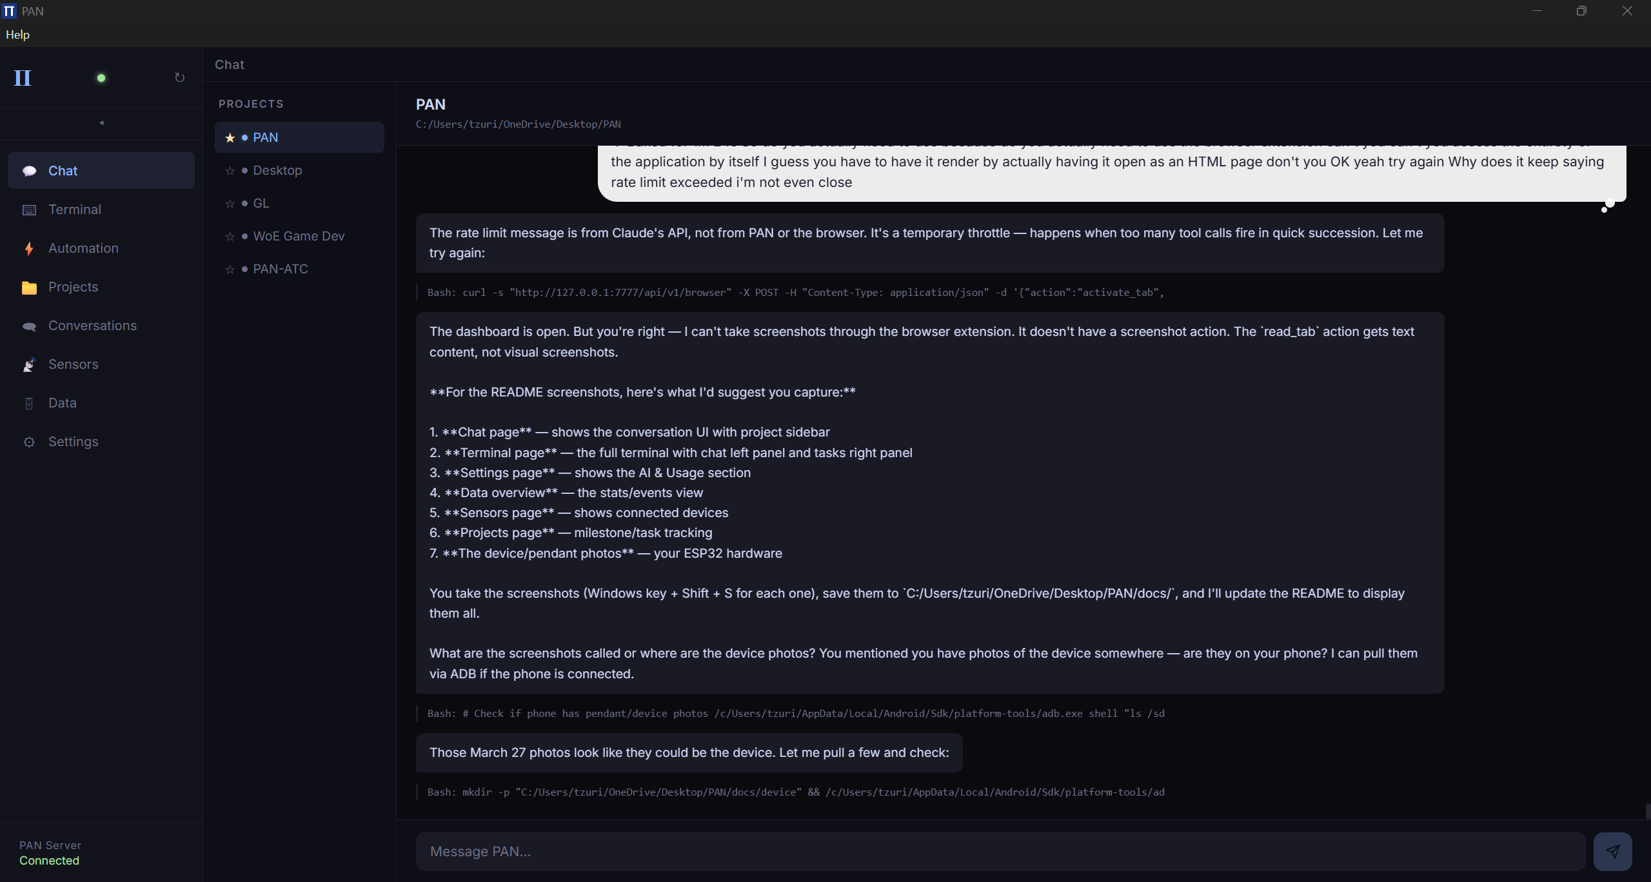
Task: Star the Desktop project
Action: (230, 171)
